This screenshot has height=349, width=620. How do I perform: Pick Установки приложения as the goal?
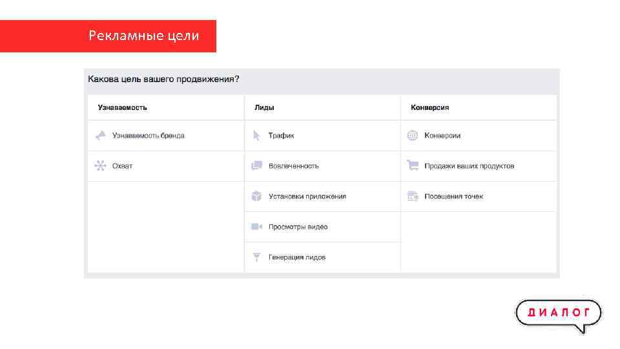pyautogui.click(x=307, y=196)
